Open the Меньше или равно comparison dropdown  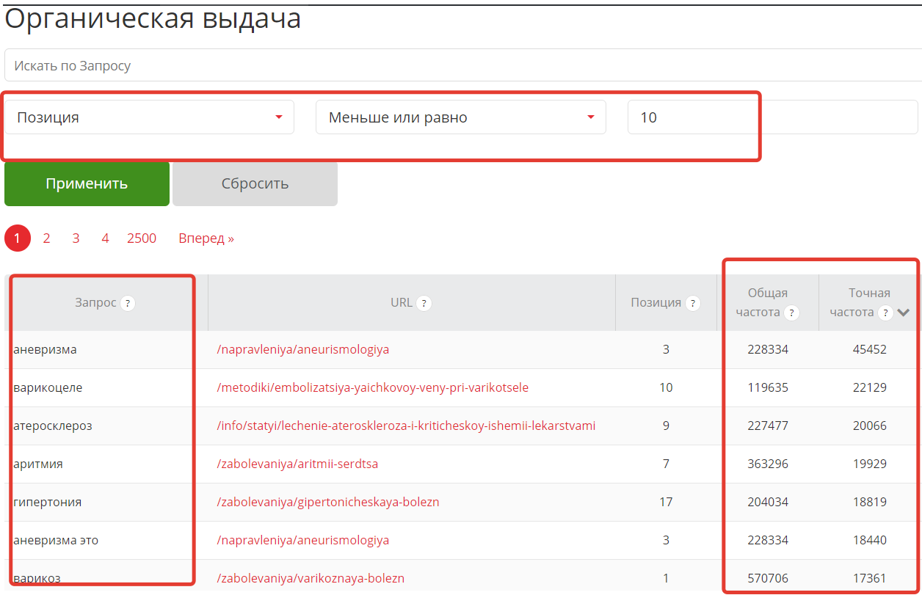pos(460,116)
